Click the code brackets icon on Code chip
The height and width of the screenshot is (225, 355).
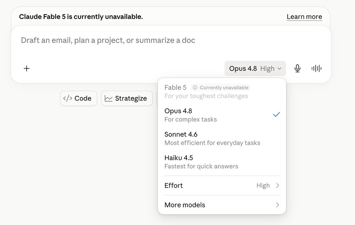[x=68, y=98]
